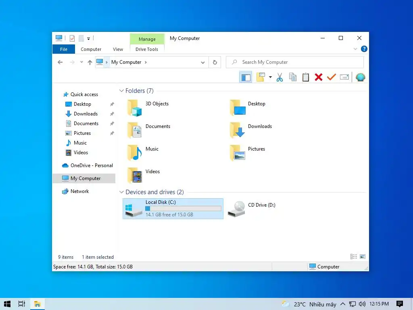Click My Computer in address bar
This screenshot has height=310, width=413.
pyautogui.click(x=126, y=62)
